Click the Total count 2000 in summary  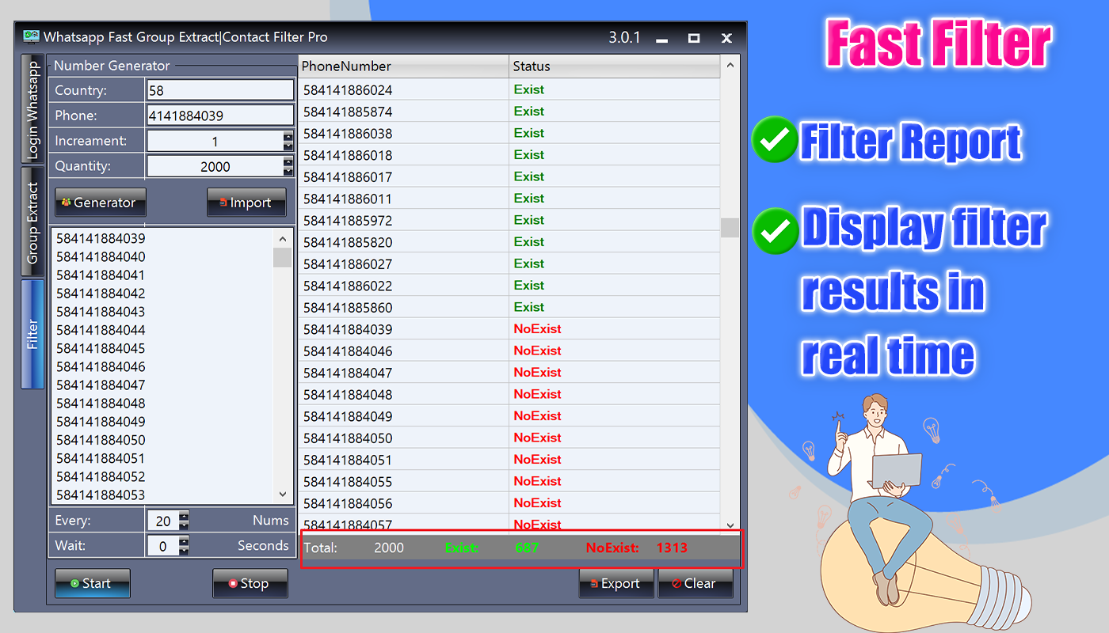pos(389,547)
